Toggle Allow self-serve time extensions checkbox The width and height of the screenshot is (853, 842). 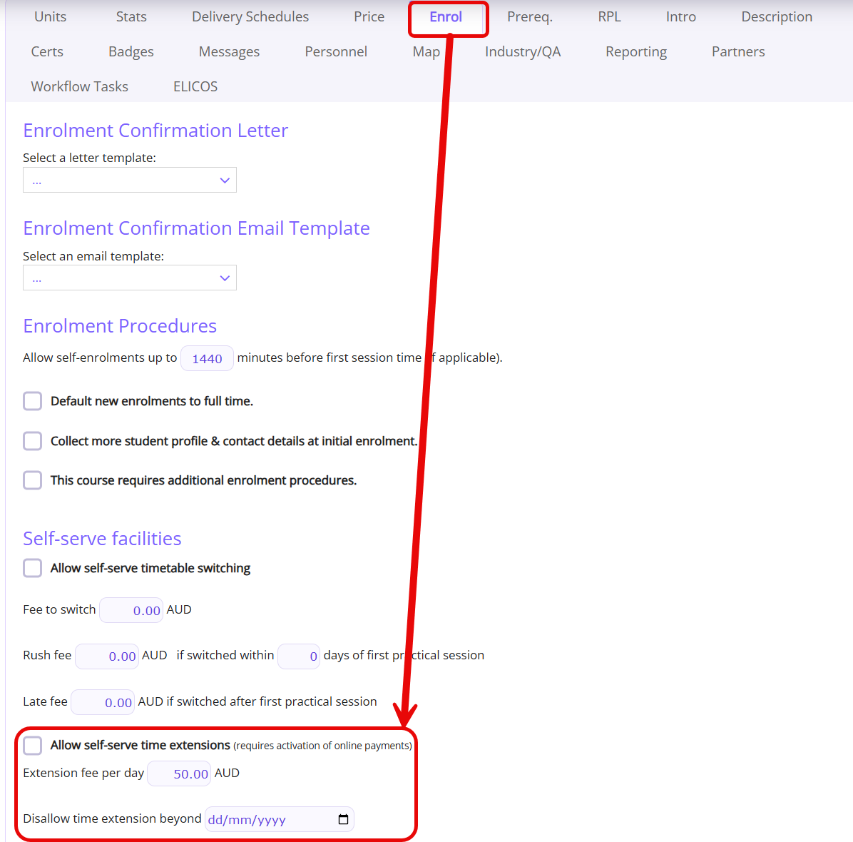coord(33,746)
